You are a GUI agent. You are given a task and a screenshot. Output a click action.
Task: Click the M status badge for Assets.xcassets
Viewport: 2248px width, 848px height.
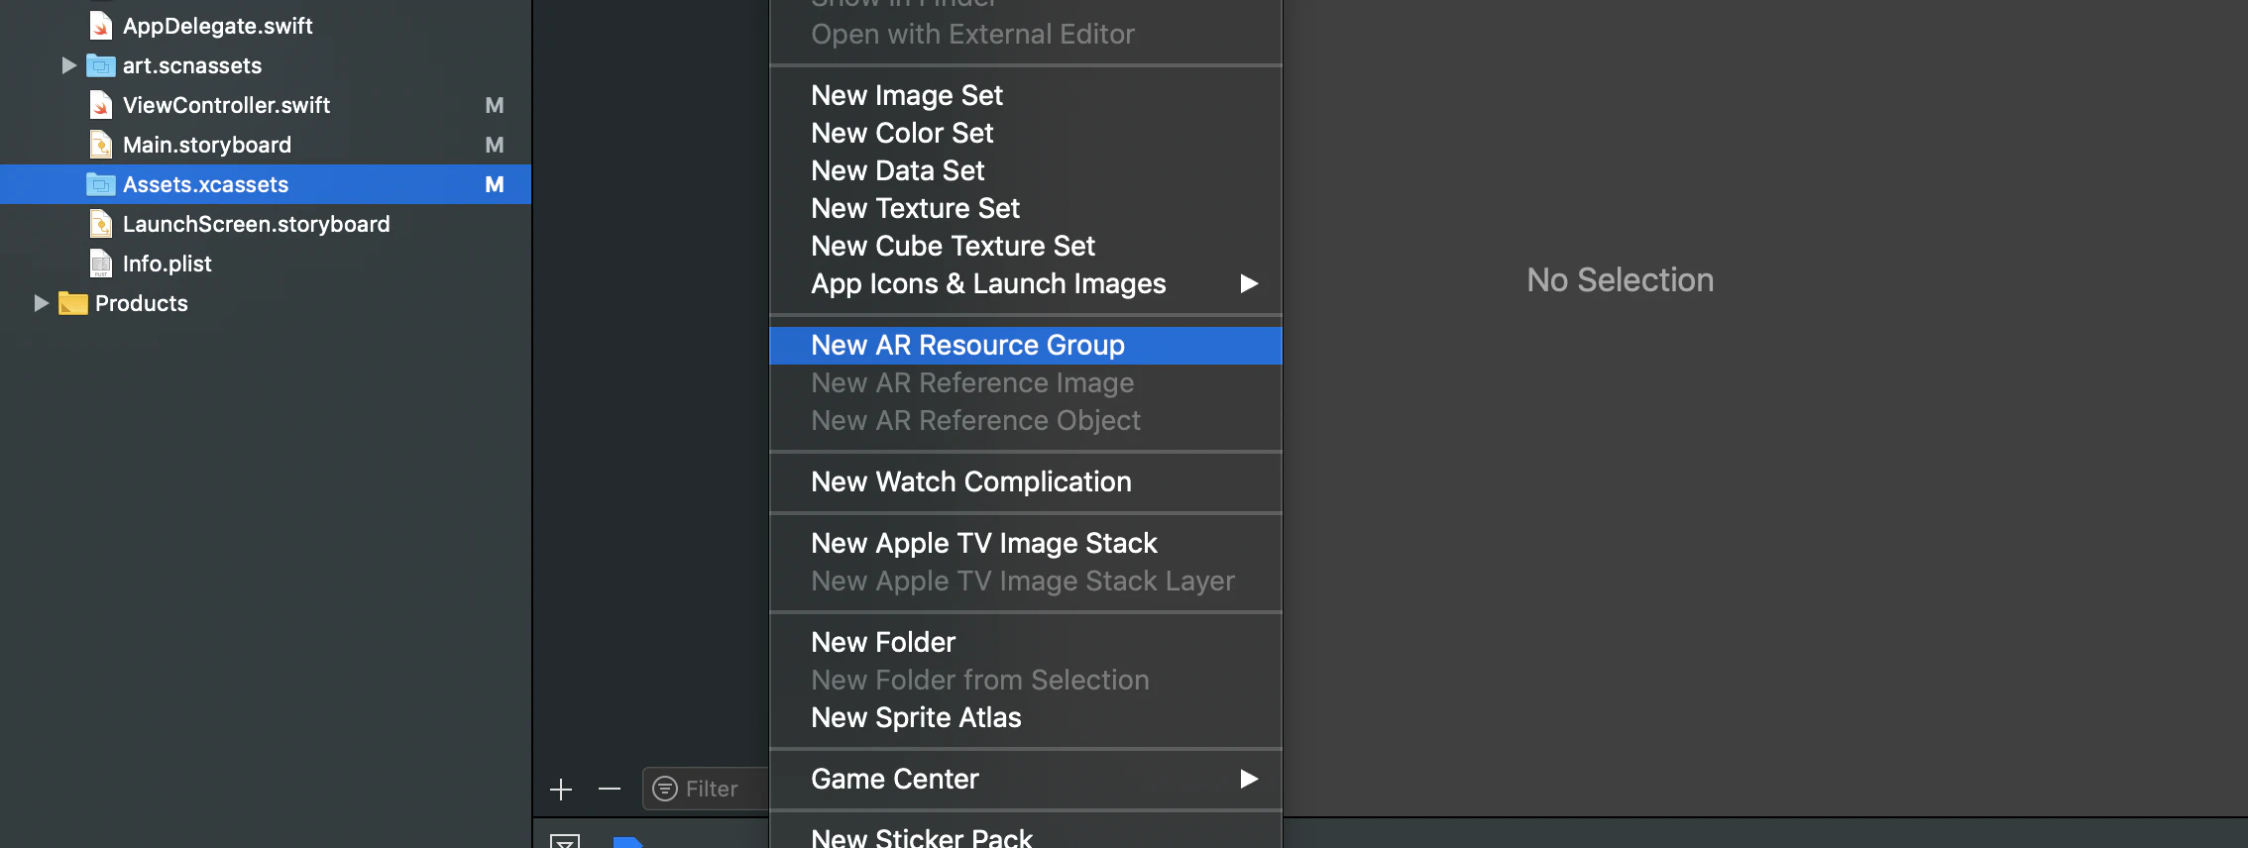pyautogui.click(x=495, y=184)
